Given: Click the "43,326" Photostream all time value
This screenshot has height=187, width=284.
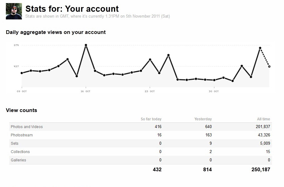Looking at the screenshot, I should [x=264, y=135].
